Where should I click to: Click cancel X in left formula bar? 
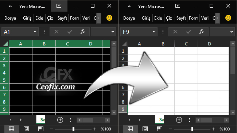tap(57, 32)
